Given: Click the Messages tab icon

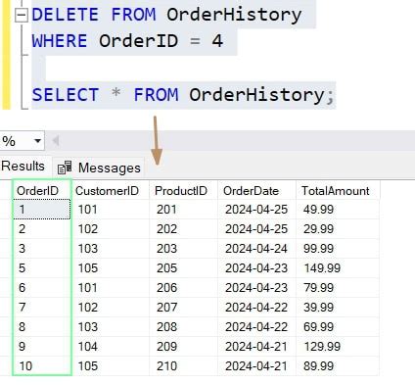Looking at the screenshot, I should click(65, 168).
